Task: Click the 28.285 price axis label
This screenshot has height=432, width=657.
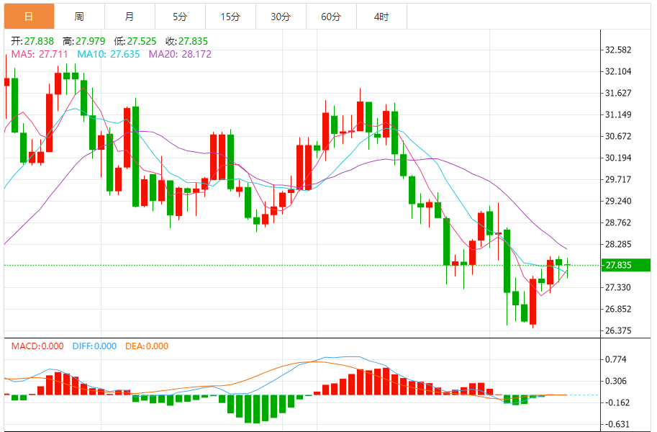Action: [618, 244]
